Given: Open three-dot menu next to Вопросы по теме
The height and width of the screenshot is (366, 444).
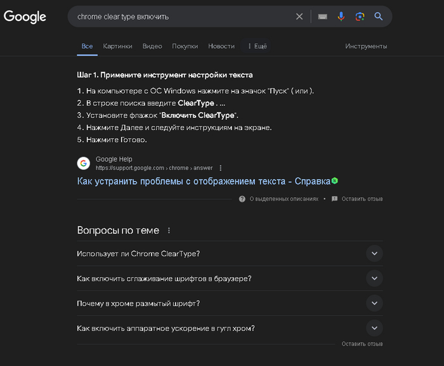Looking at the screenshot, I should point(169,230).
